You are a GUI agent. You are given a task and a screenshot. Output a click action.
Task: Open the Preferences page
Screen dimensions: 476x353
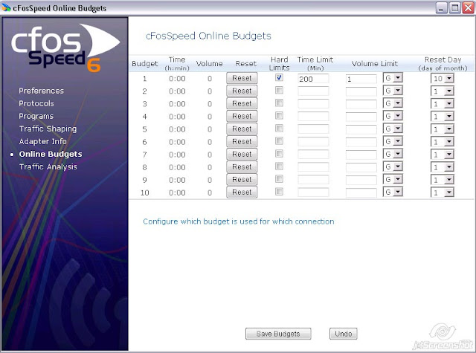42,91
